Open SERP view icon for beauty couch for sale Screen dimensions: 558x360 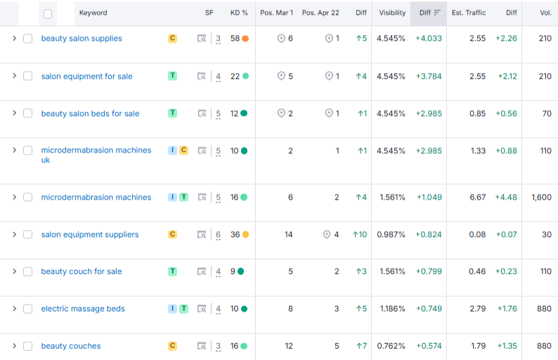coord(202,271)
